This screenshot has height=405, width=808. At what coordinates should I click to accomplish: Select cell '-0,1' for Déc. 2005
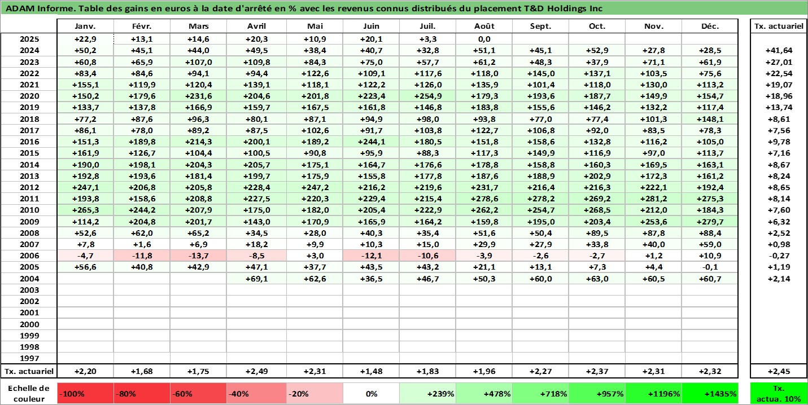(710, 267)
